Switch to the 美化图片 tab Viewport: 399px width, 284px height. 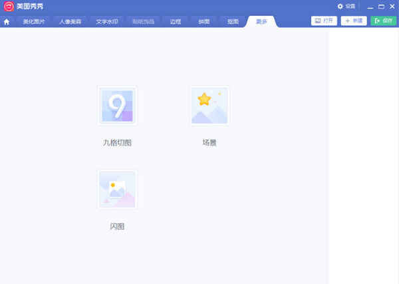click(x=34, y=22)
